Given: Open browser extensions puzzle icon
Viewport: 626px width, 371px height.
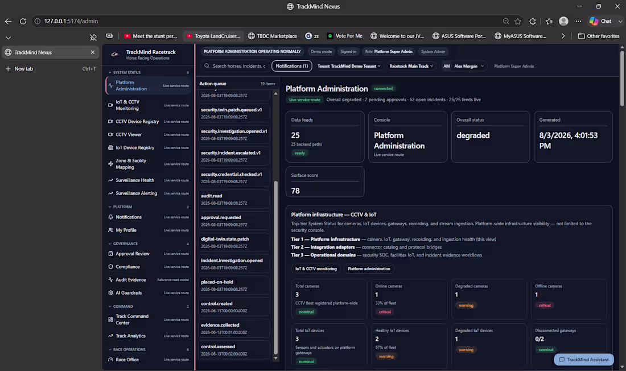Looking at the screenshot, I should coord(533,21).
